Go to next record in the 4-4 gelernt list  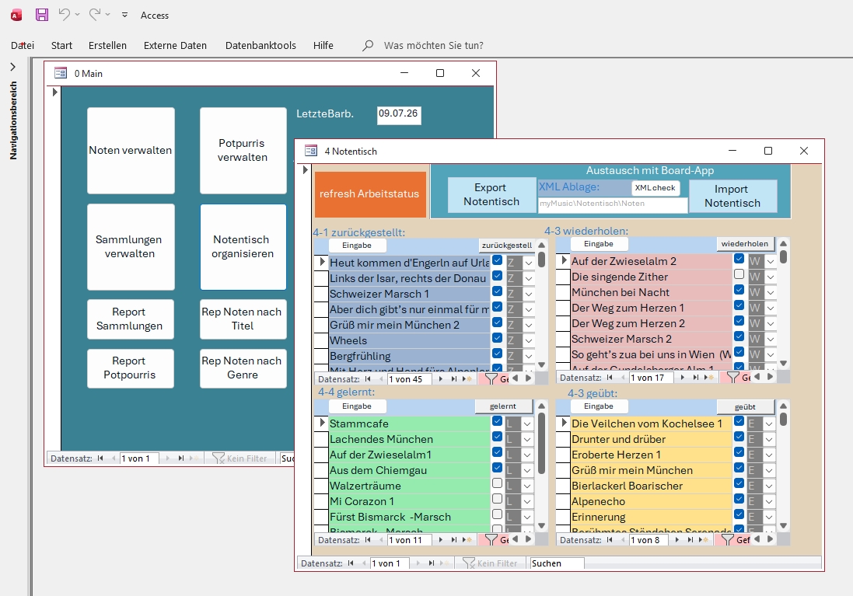click(x=441, y=540)
